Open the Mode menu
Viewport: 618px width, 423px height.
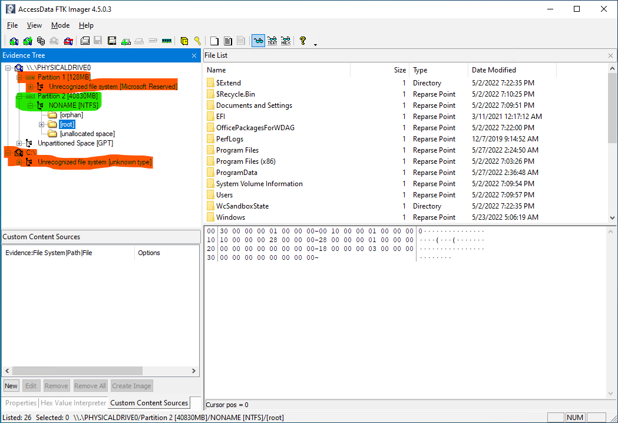pyautogui.click(x=60, y=25)
